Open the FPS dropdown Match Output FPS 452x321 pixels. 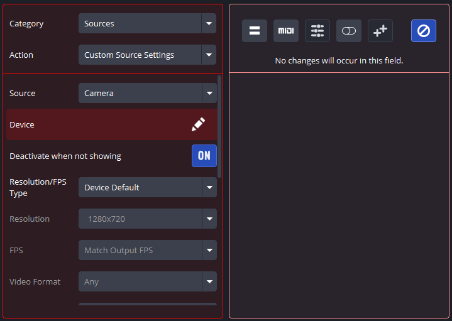(x=147, y=250)
